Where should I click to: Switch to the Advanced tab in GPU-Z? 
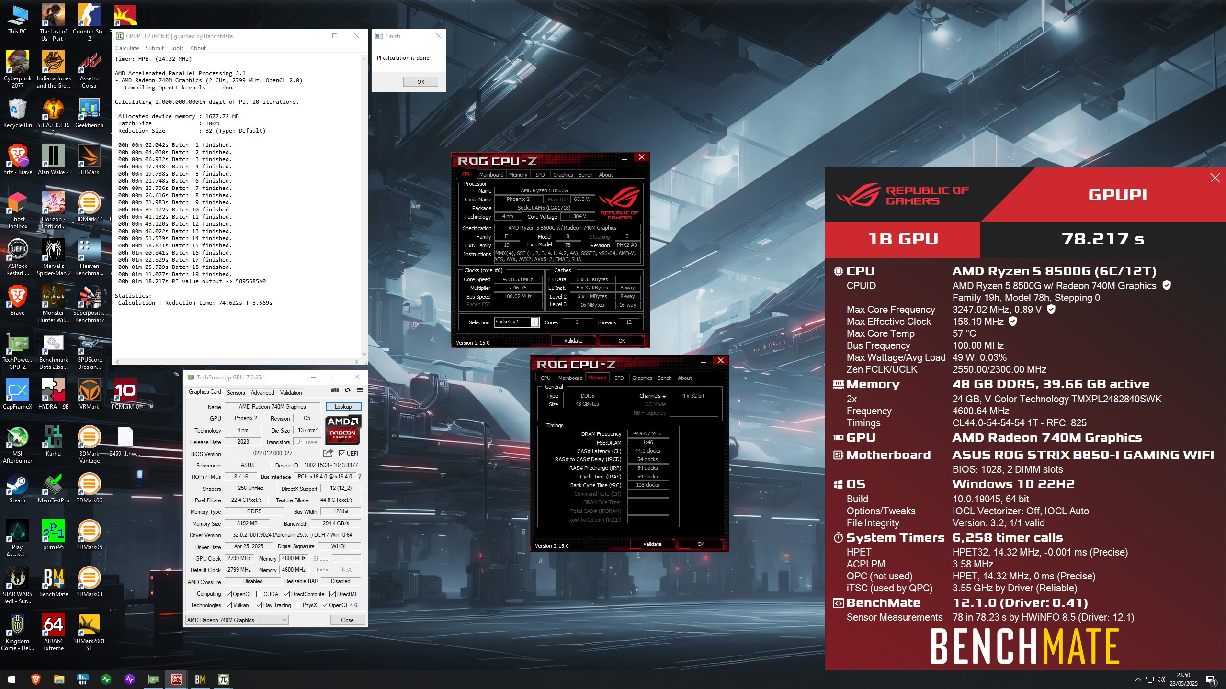click(262, 393)
